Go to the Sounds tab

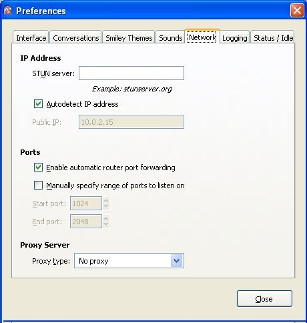pyautogui.click(x=171, y=37)
